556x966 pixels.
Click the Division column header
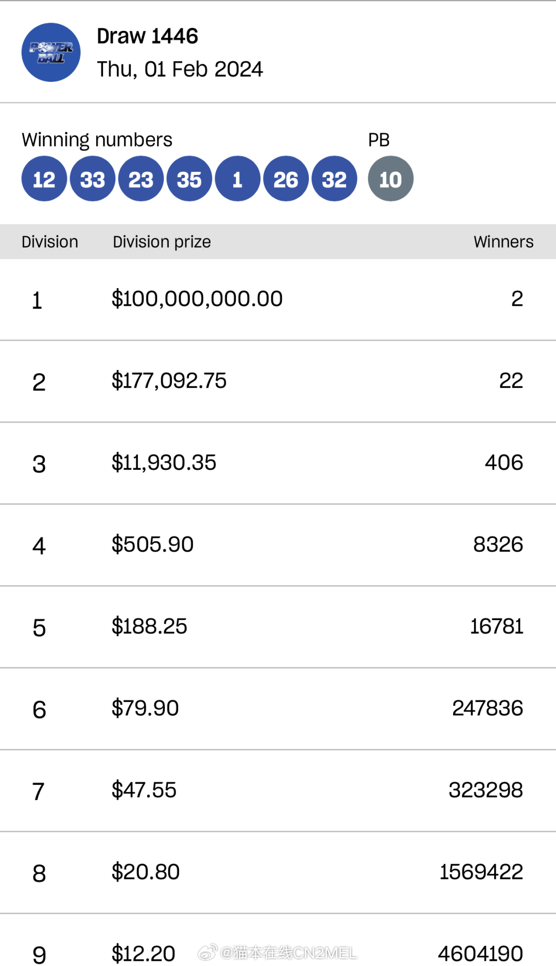click(50, 241)
